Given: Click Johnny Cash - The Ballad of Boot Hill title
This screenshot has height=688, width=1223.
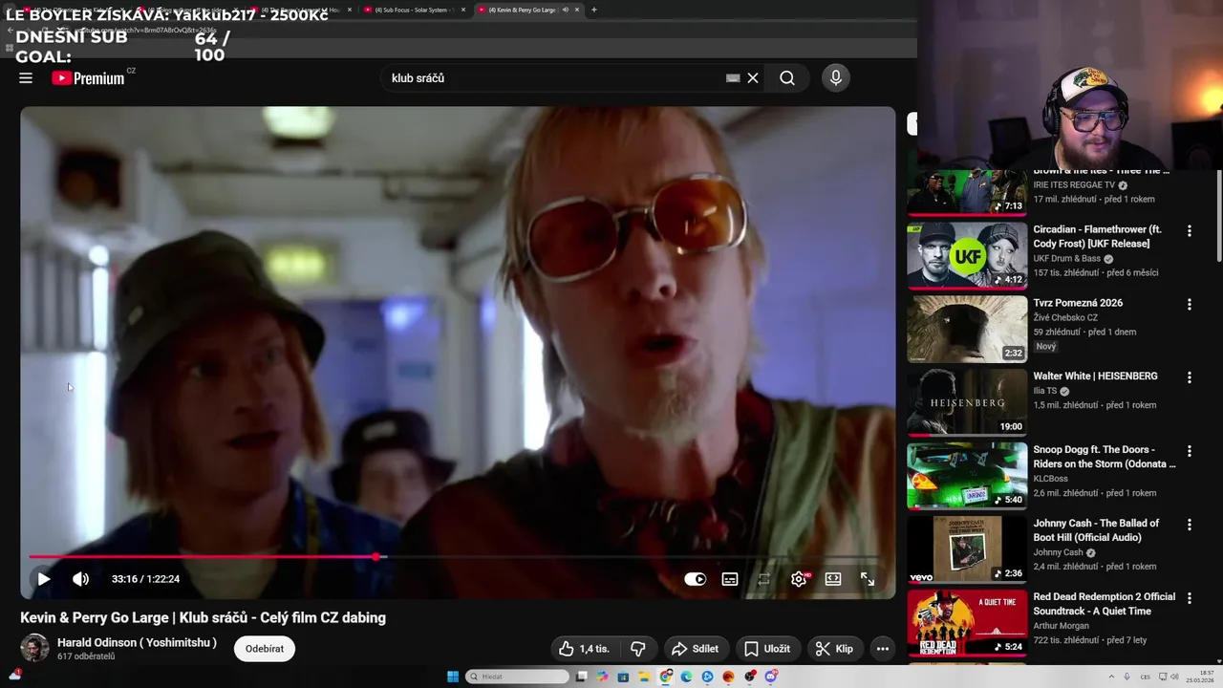Looking at the screenshot, I should pos(1096,530).
